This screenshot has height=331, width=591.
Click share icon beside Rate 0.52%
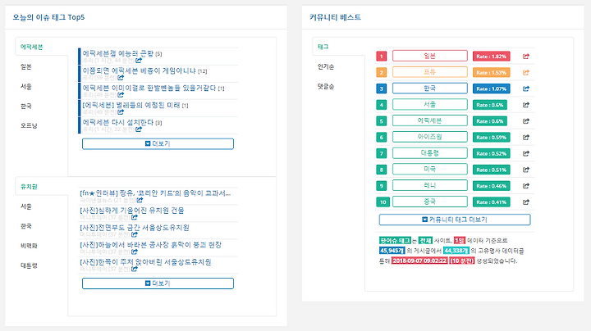(526, 153)
